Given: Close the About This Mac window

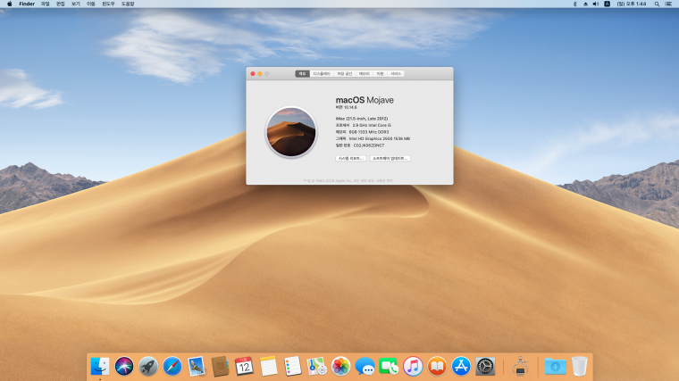Looking at the screenshot, I should pyautogui.click(x=253, y=74).
